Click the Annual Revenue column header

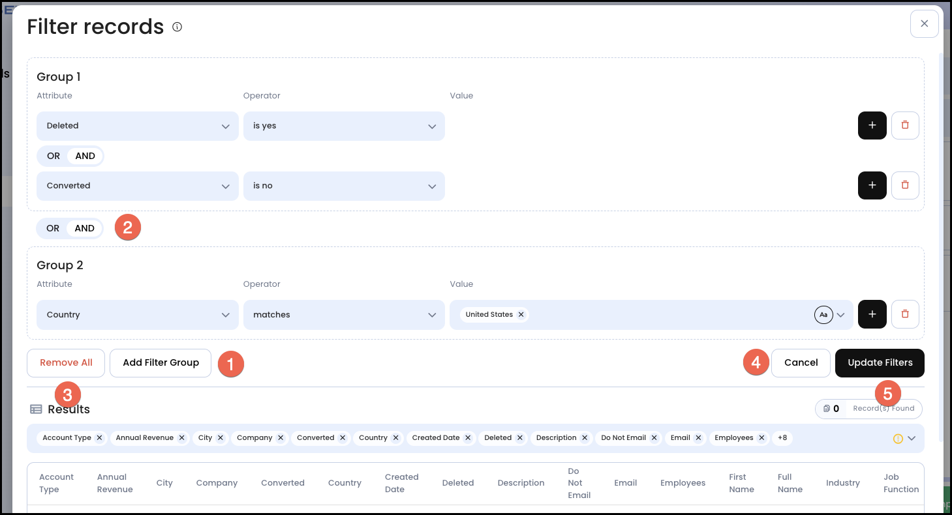point(115,483)
